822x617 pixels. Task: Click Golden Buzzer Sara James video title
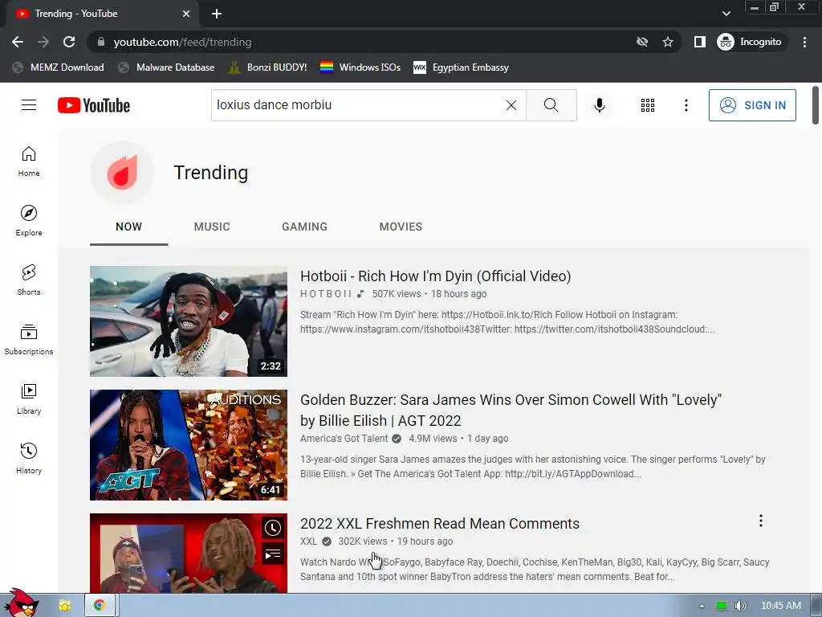[x=511, y=411]
